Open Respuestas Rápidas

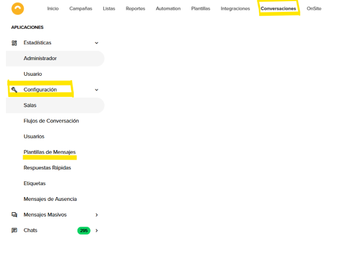coord(47,168)
